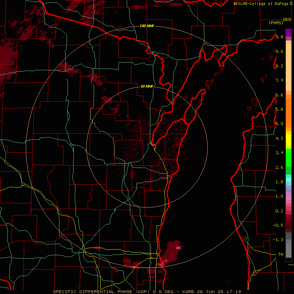Click the 3.4 legend value
The width and height of the screenshot is (294, 294).
[x=279, y=153]
